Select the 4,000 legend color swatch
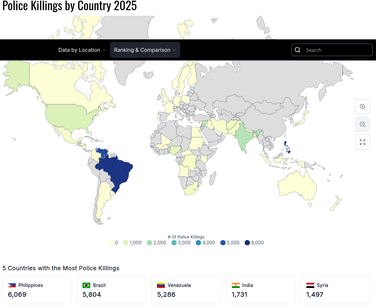Screen dimensions: 376x306 [x=198, y=243]
